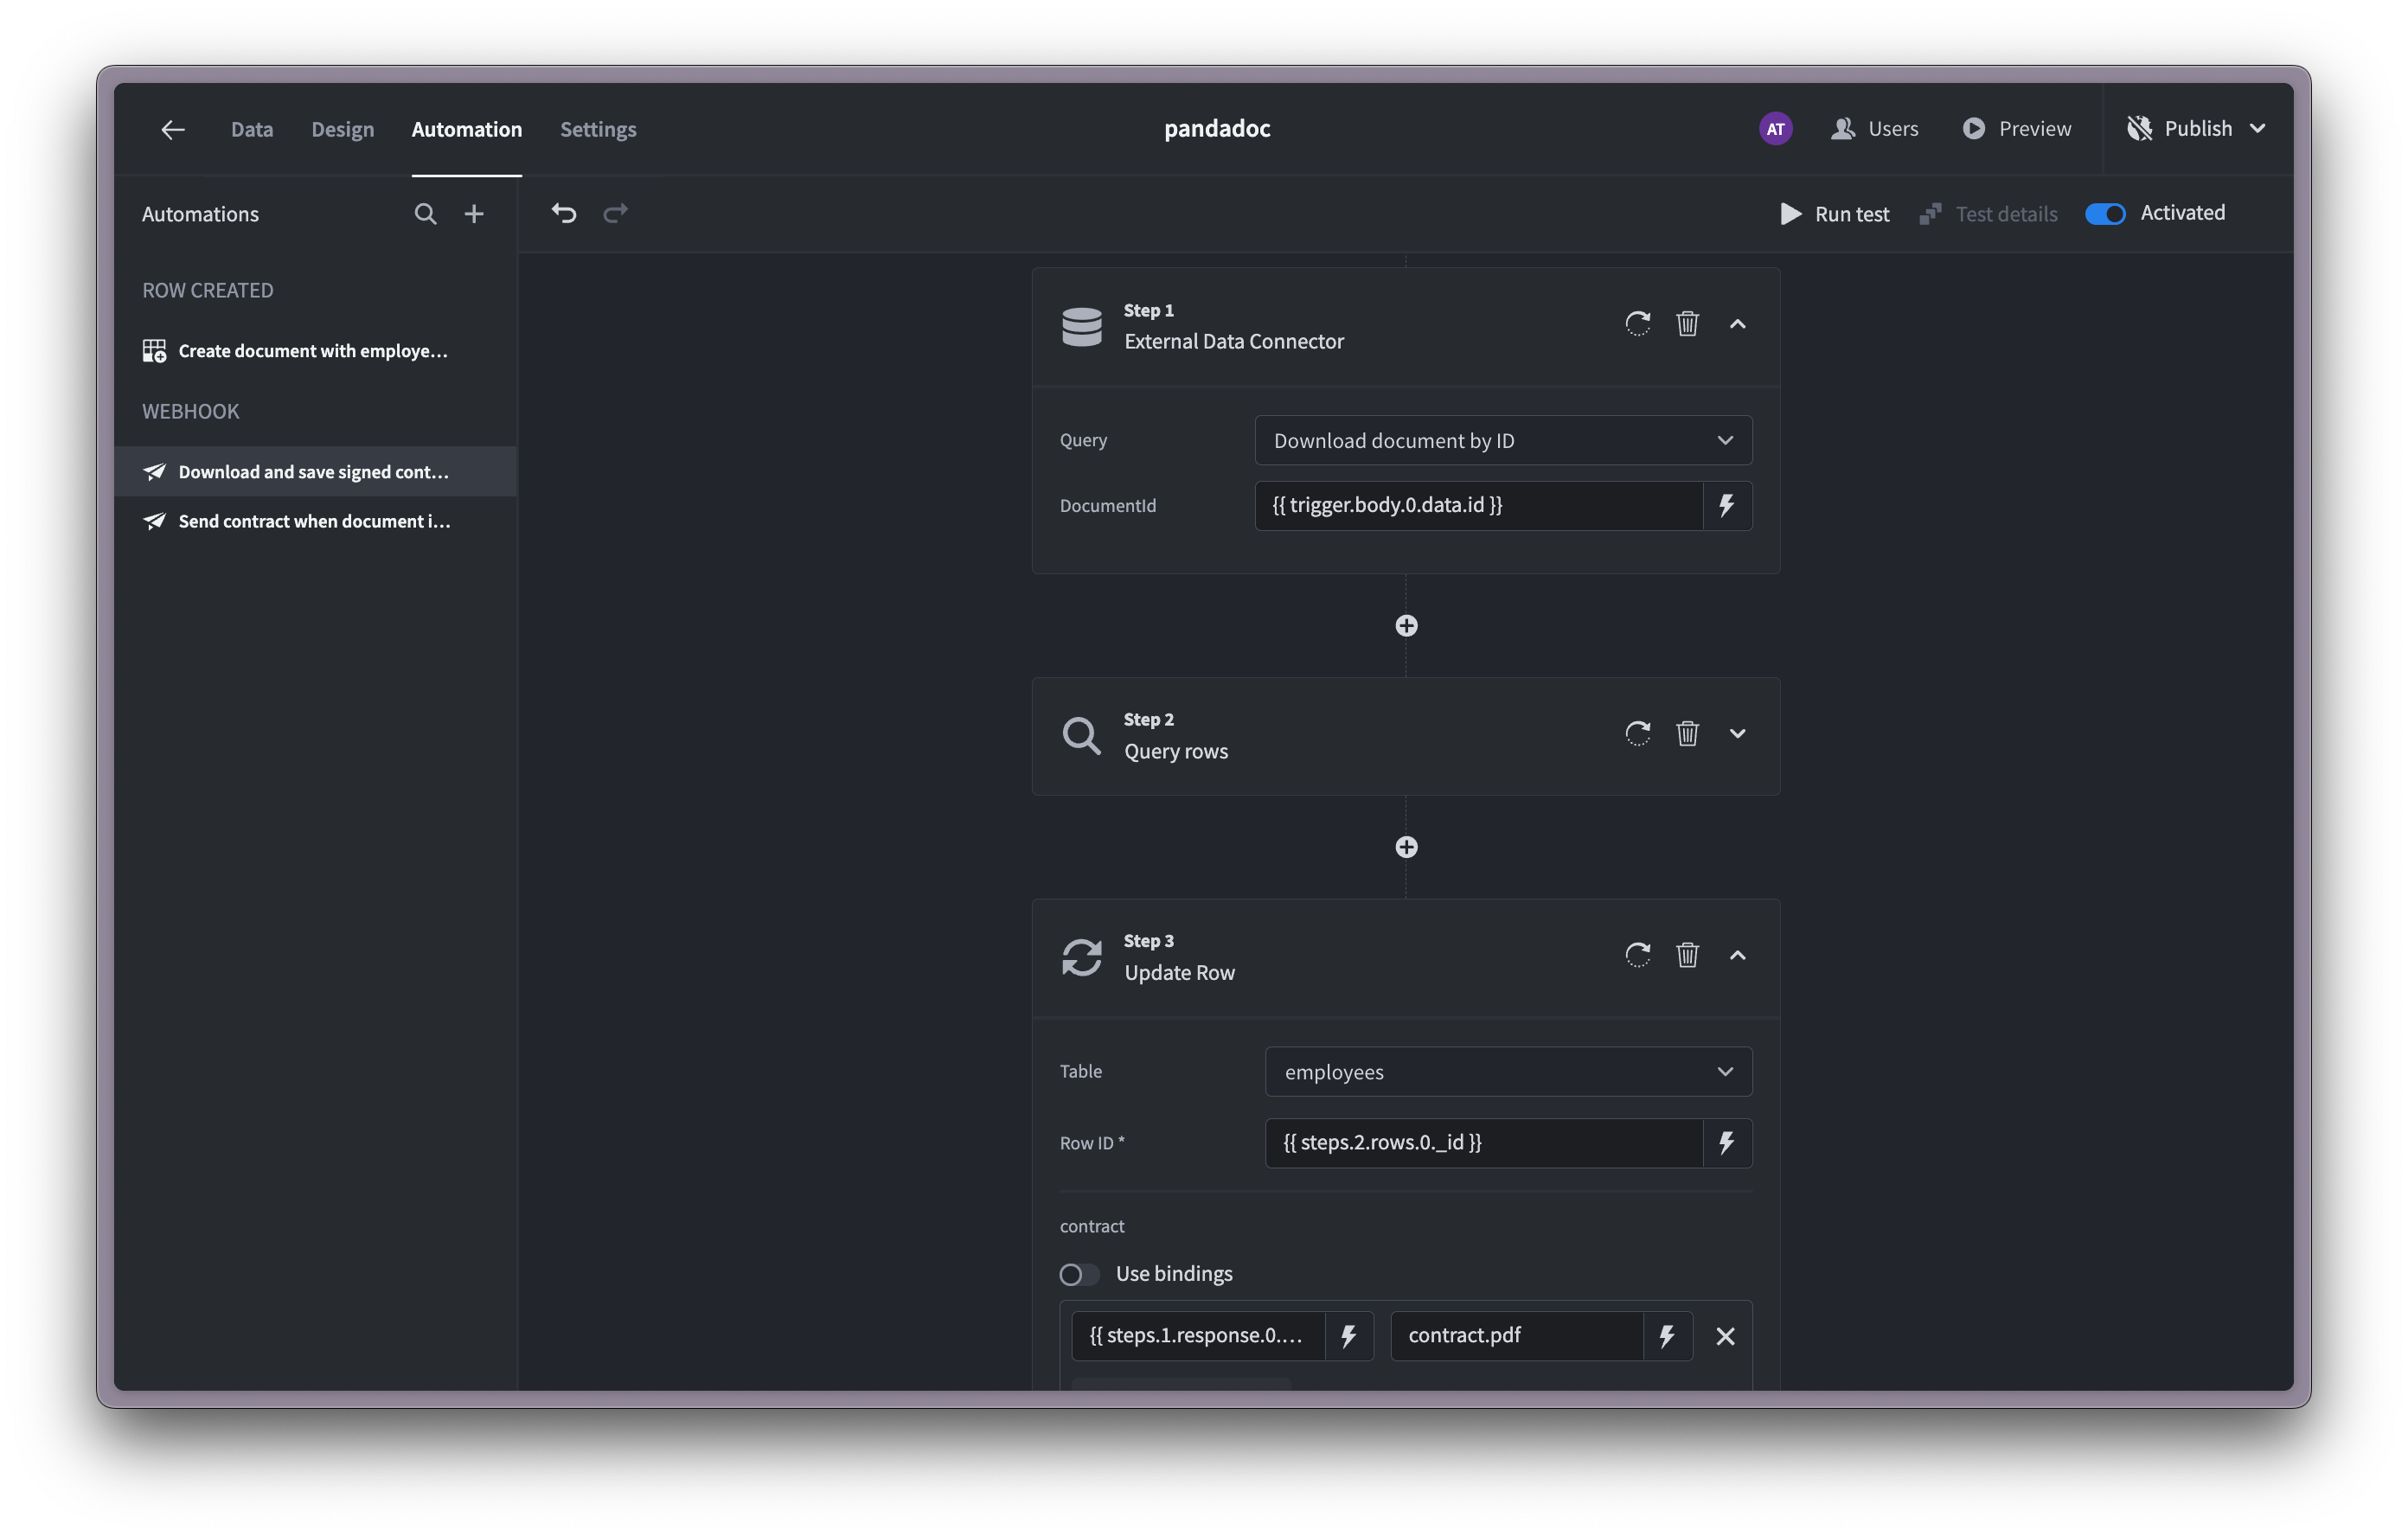Open the Publish dropdown menu
The image size is (2408, 1536).
(x=2260, y=128)
